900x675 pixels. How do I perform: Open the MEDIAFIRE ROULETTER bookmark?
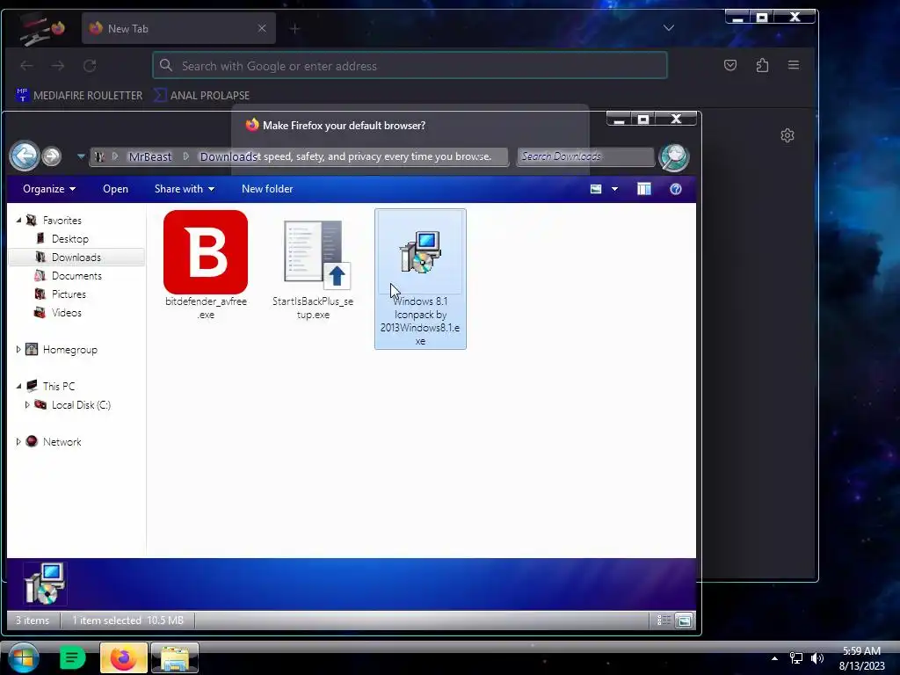[79, 95]
